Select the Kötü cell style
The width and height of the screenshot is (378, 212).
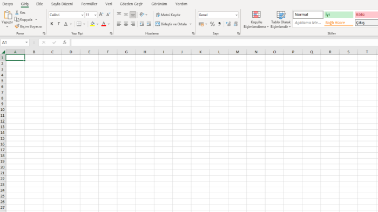point(367,15)
